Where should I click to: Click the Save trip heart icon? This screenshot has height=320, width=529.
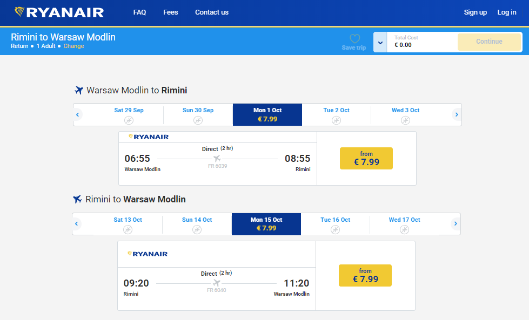[x=354, y=39]
